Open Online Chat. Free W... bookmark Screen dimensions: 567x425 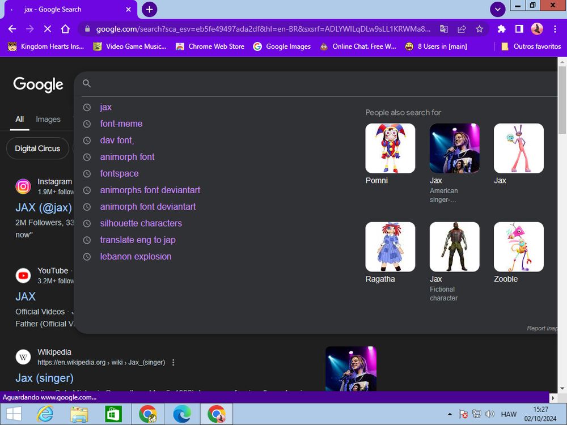coord(358,46)
